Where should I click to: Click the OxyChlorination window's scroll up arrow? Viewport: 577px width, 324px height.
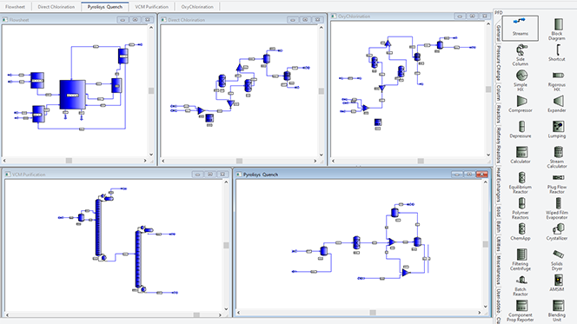[488, 23]
